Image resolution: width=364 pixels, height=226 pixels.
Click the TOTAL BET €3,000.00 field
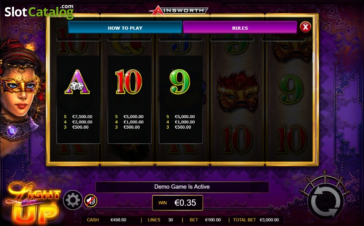[x=256, y=220]
